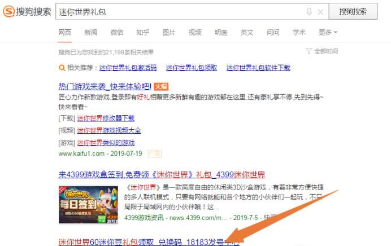Click the 广告 tag beside www.kaifu1.com
Screen dimensions: 391x246
pyautogui.click(x=154, y=153)
